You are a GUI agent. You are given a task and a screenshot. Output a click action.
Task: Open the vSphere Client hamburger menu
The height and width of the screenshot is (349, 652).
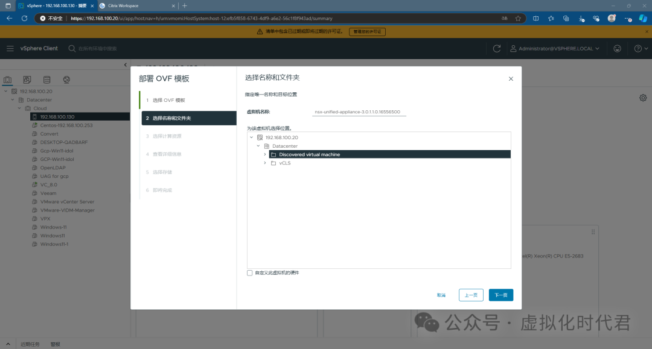[10, 49]
